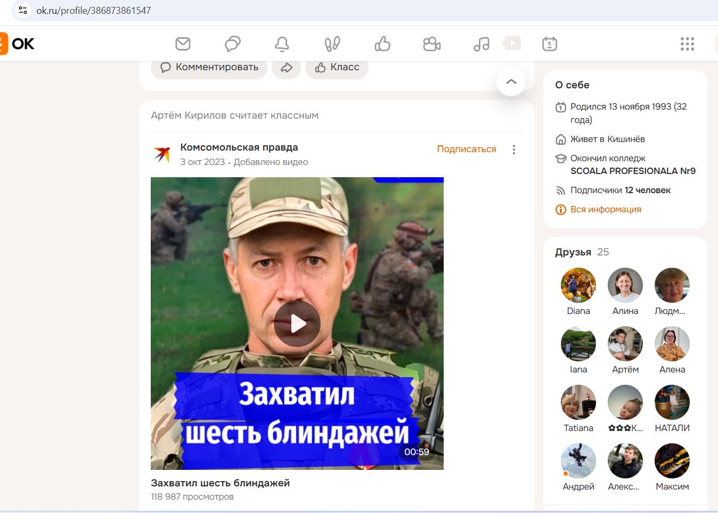Open the Friends footsteps icon in navbar
The width and height of the screenshot is (718, 513).
(331, 44)
